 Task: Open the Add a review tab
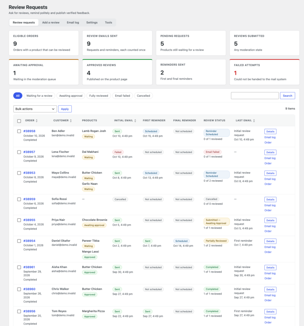tap(51, 23)
